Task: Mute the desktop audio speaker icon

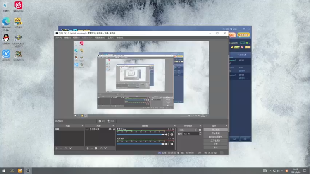Action: click(x=167, y=144)
